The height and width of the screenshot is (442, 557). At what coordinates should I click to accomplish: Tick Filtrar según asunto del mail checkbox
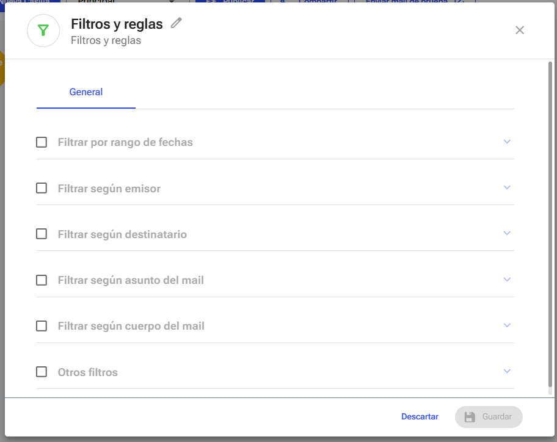pyautogui.click(x=42, y=280)
